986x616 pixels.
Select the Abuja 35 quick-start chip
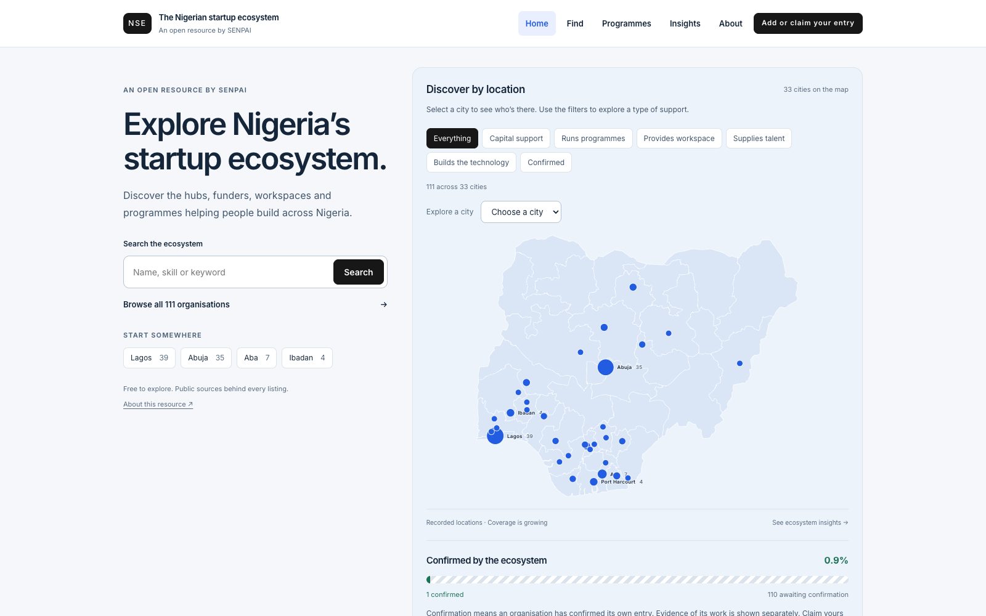coord(206,358)
